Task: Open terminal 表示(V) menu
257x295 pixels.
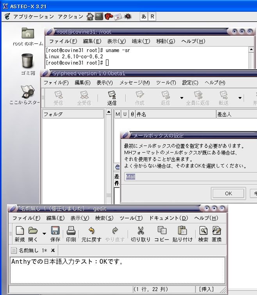Action: click(x=116, y=41)
